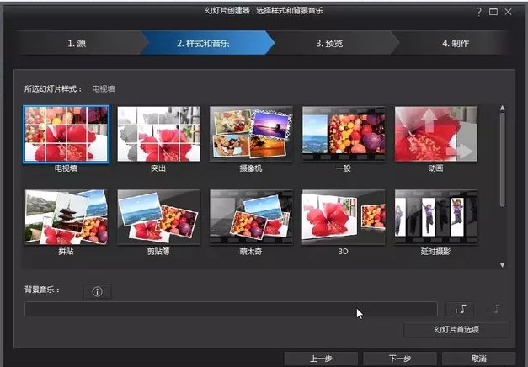Image resolution: width=528 pixels, height=367 pixels.
Task: Select the 剪贴簿 scrapbook style
Action: click(x=158, y=217)
